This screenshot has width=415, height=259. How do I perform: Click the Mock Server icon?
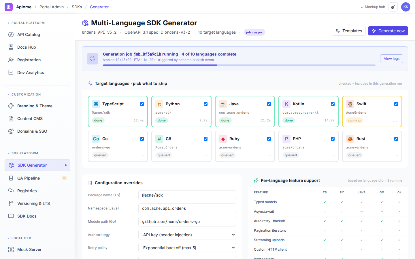click(x=11, y=250)
